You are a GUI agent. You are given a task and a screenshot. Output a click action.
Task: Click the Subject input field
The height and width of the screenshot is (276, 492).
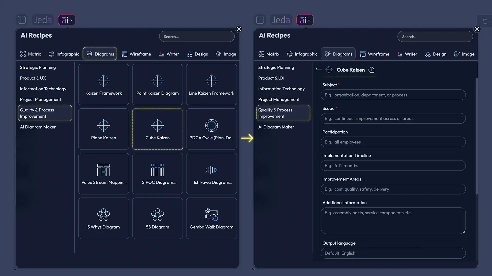pos(393,95)
